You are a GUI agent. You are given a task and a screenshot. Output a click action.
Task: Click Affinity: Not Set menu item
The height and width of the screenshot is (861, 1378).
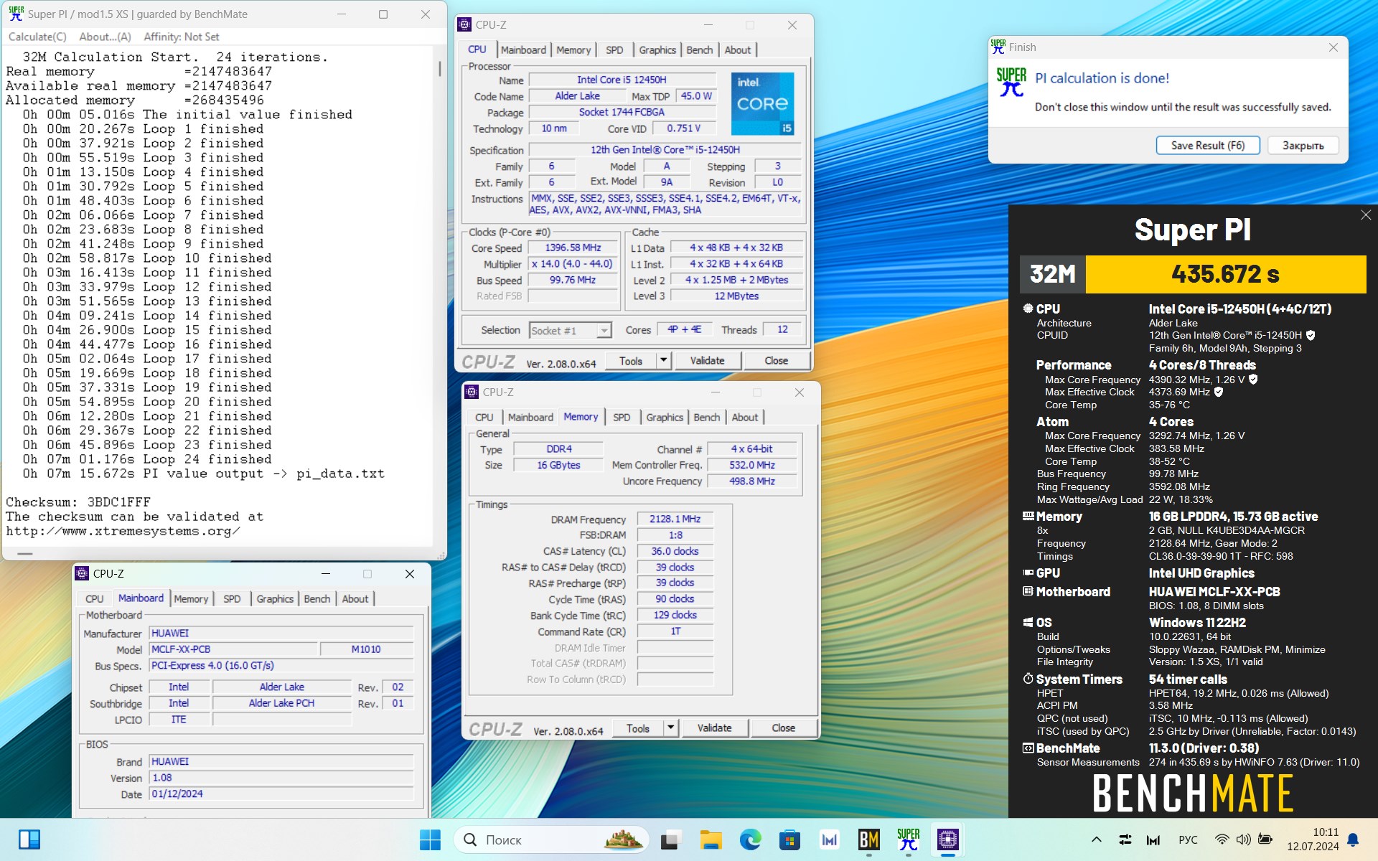click(181, 37)
